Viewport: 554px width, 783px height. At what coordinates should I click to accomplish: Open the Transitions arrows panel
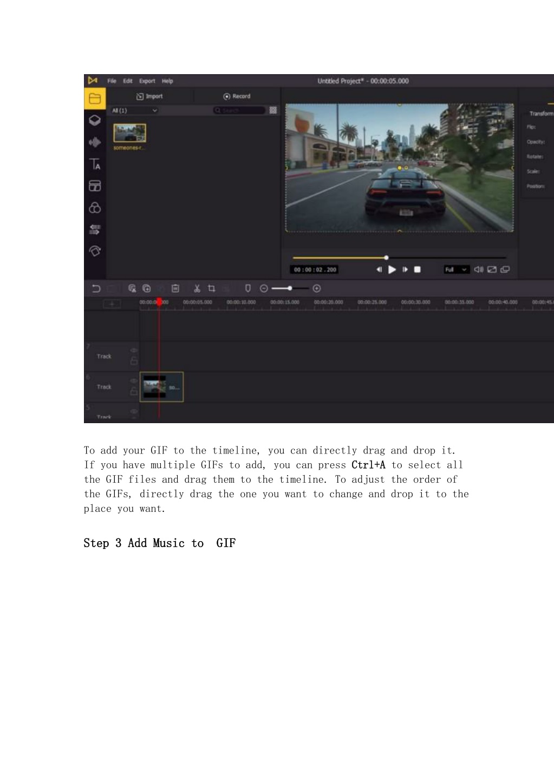pos(95,229)
